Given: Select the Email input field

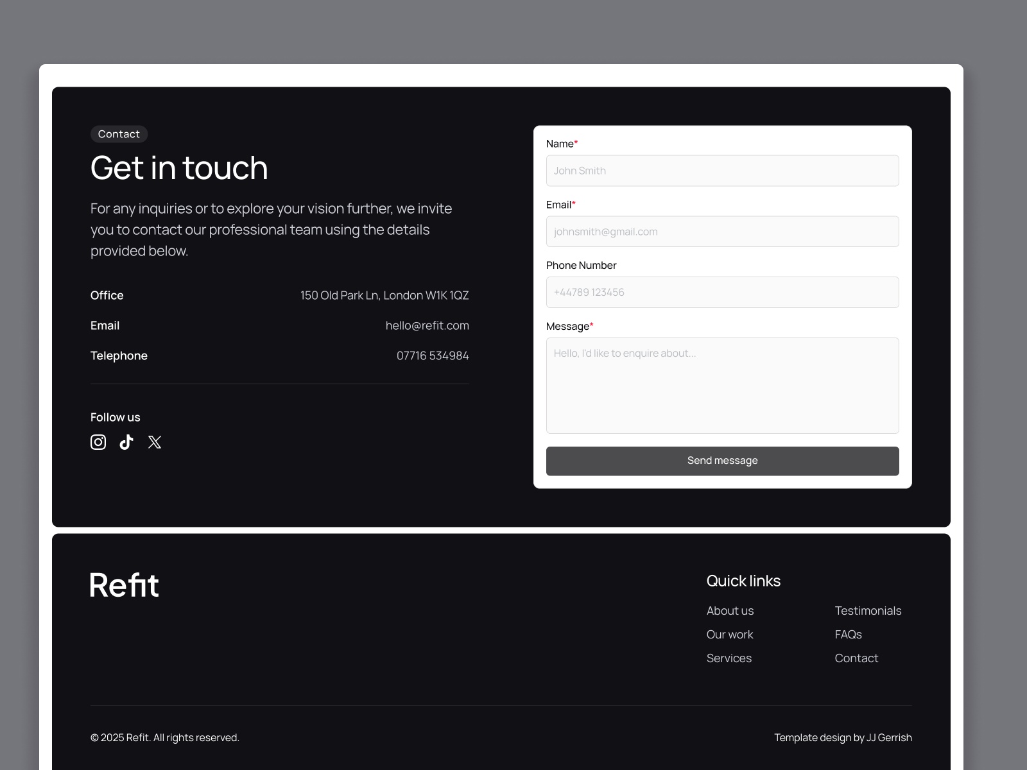Looking at the screenshot, I should [722, 231].
